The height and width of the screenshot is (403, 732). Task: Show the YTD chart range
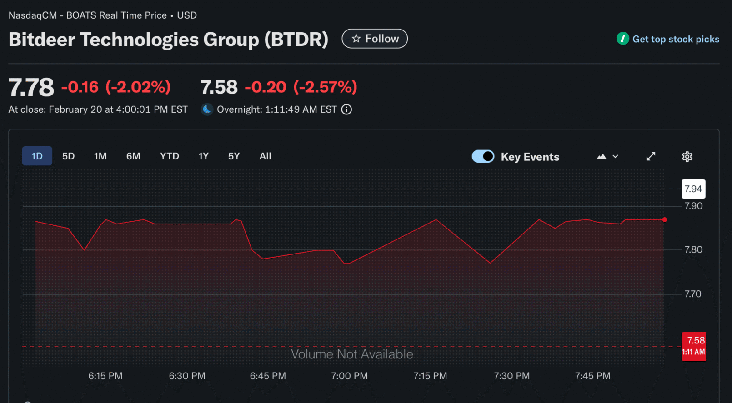(169, 156)
